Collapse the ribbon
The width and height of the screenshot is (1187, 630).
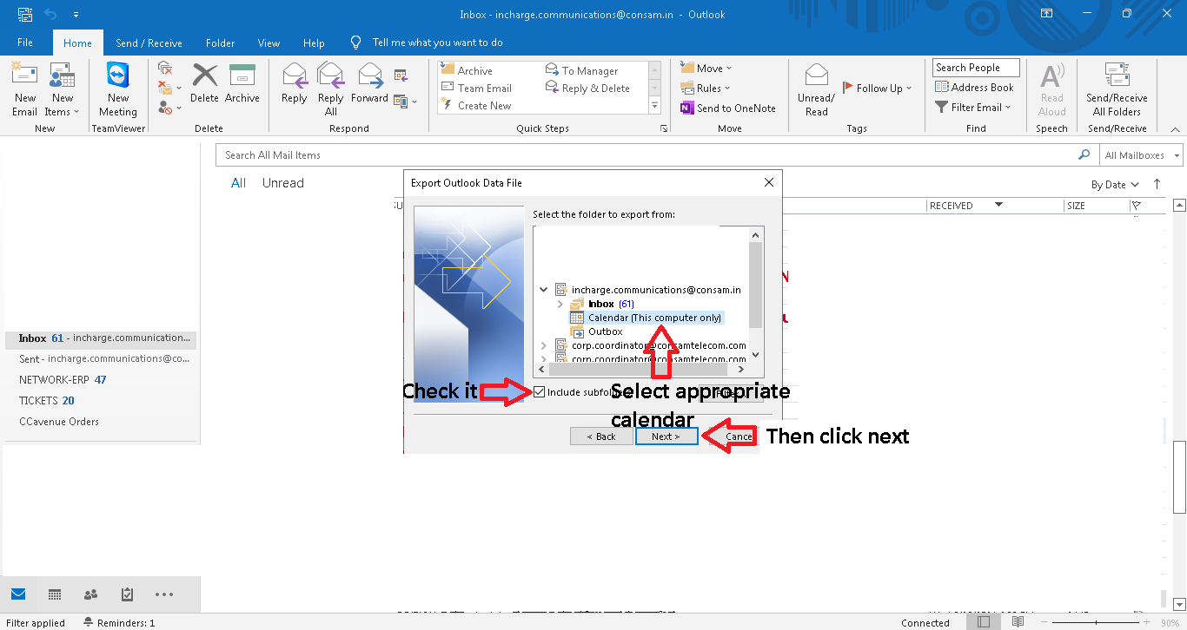point(1177,128)
